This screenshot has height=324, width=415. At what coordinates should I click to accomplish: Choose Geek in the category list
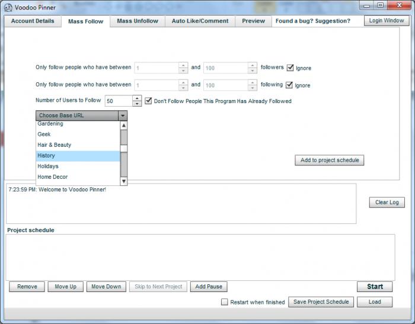[78, 134]
